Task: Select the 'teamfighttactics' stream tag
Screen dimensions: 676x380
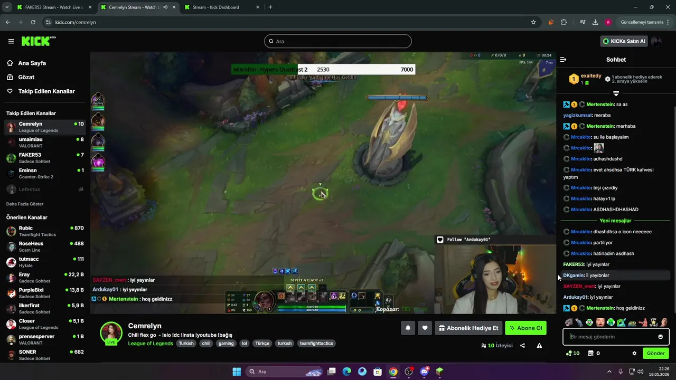Action: [316, 343]
